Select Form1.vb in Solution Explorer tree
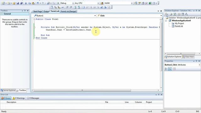Screen dimensions: 201x113 coord(179,26)
